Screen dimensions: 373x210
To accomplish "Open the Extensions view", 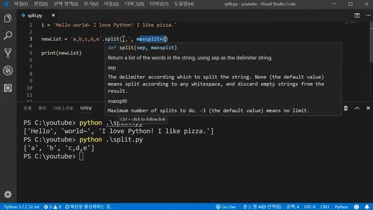I will [8, 88].
